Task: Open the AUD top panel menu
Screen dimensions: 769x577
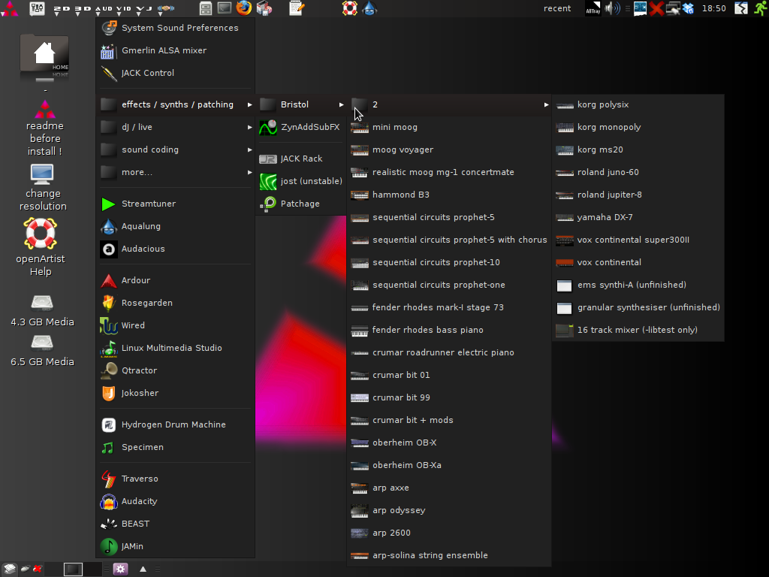Action: coord(104,9)
